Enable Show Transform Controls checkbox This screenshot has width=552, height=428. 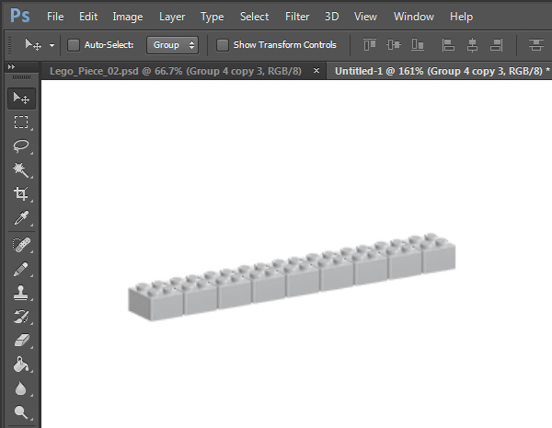click(x=222, y=45)
